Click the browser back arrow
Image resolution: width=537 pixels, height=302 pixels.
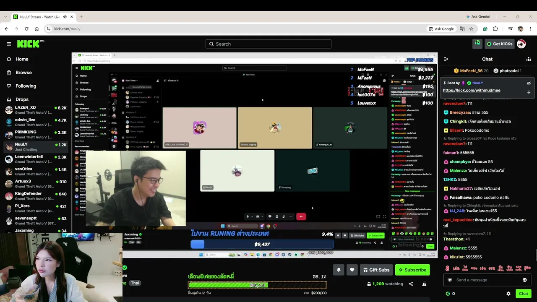tap(6, 29)
